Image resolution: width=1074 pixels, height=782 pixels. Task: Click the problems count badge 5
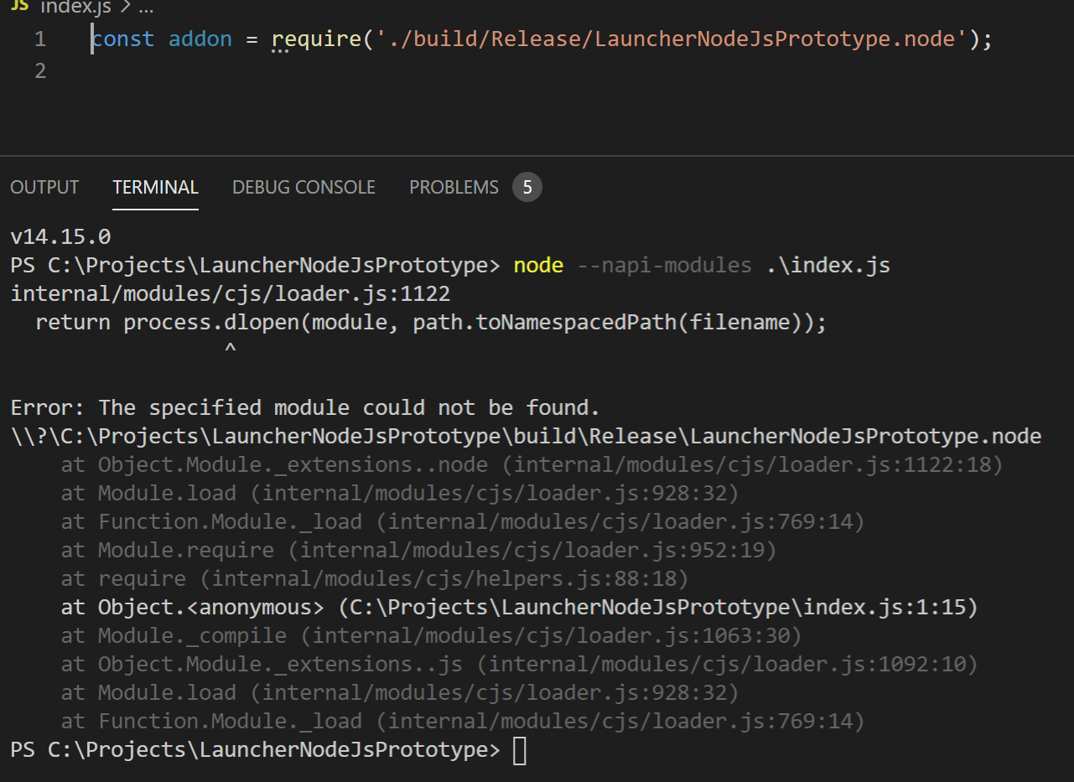point(527,187)
